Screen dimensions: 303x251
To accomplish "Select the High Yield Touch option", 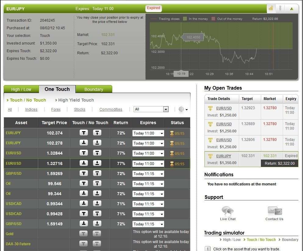I will coord(75,100).
